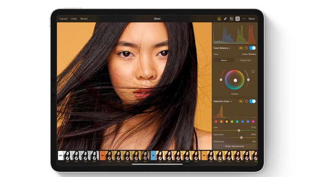Select the MF preset group label
314x177 pixels.
pyautogui.click(x=204, y=156)
